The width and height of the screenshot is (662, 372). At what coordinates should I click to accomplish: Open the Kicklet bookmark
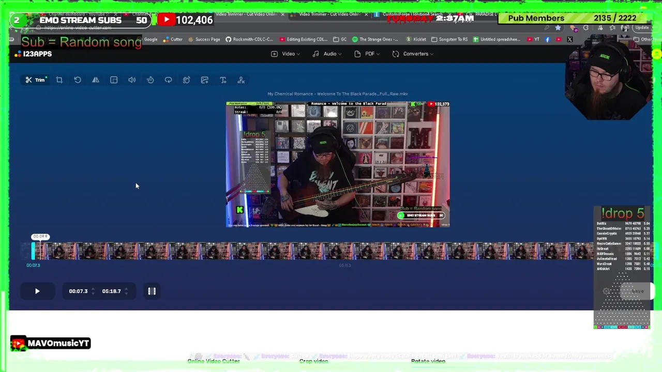pos(416,39)
